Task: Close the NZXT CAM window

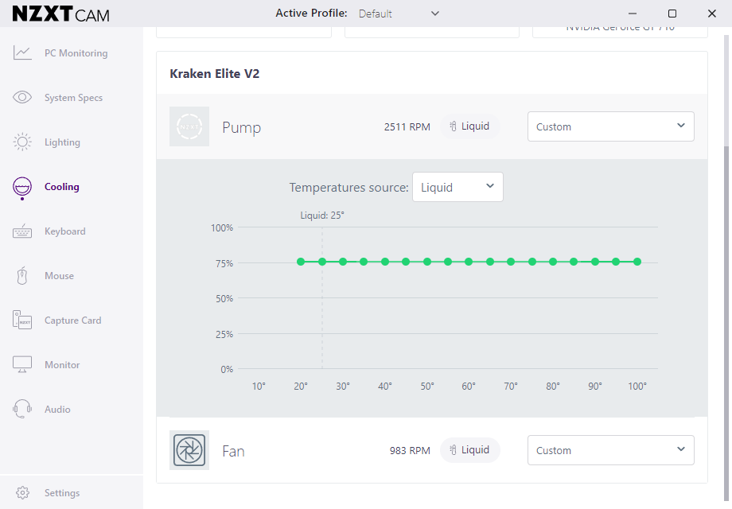Action: coord(712,14)
